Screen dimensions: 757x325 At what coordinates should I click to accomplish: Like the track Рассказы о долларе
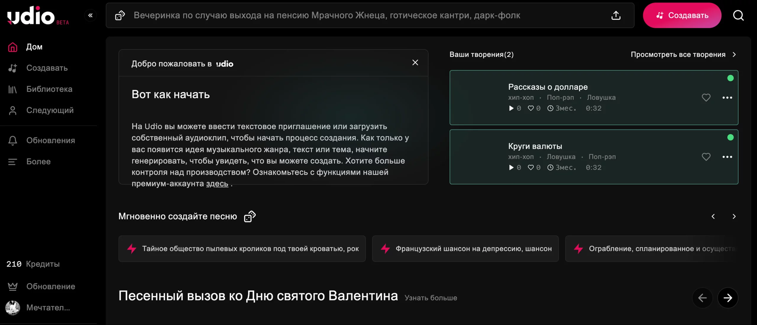(706, 98)
